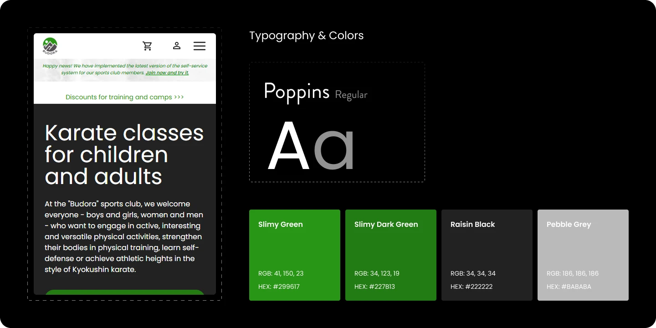Click the HEX #299617 value

coord(279,287)
